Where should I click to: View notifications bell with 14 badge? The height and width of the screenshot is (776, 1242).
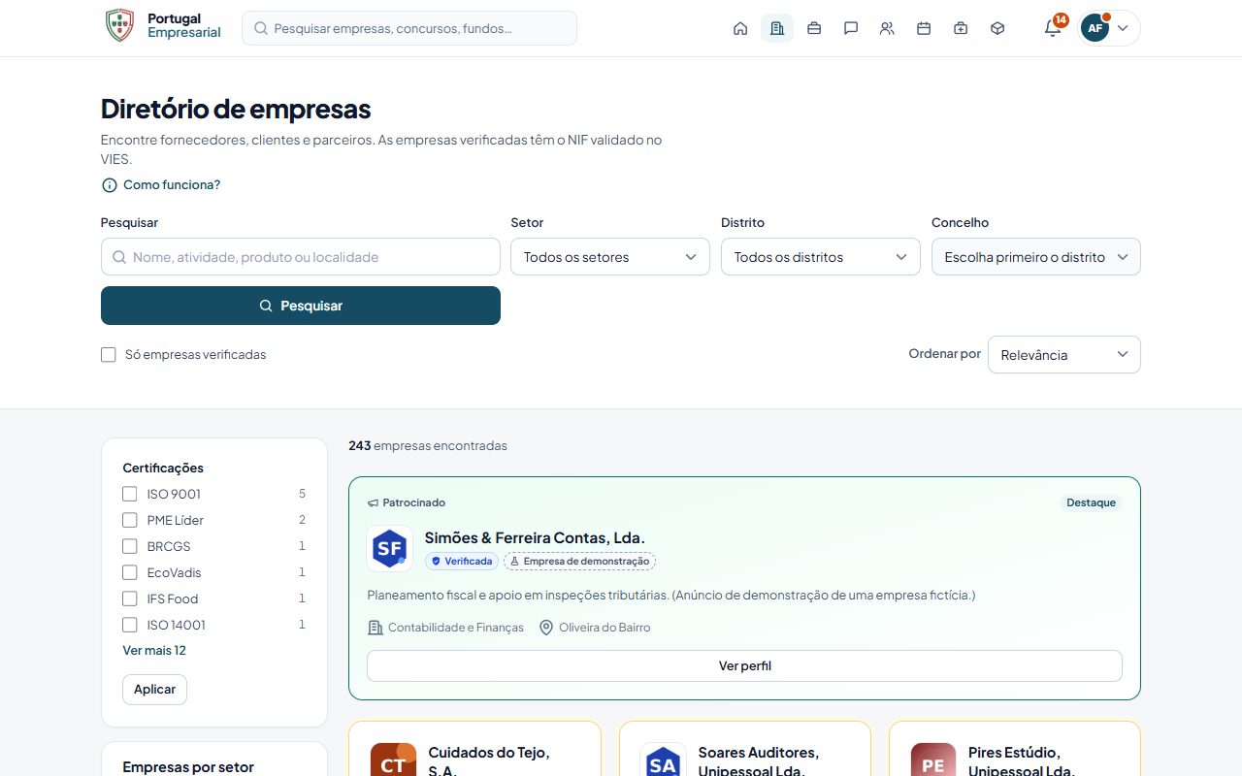1053,28
